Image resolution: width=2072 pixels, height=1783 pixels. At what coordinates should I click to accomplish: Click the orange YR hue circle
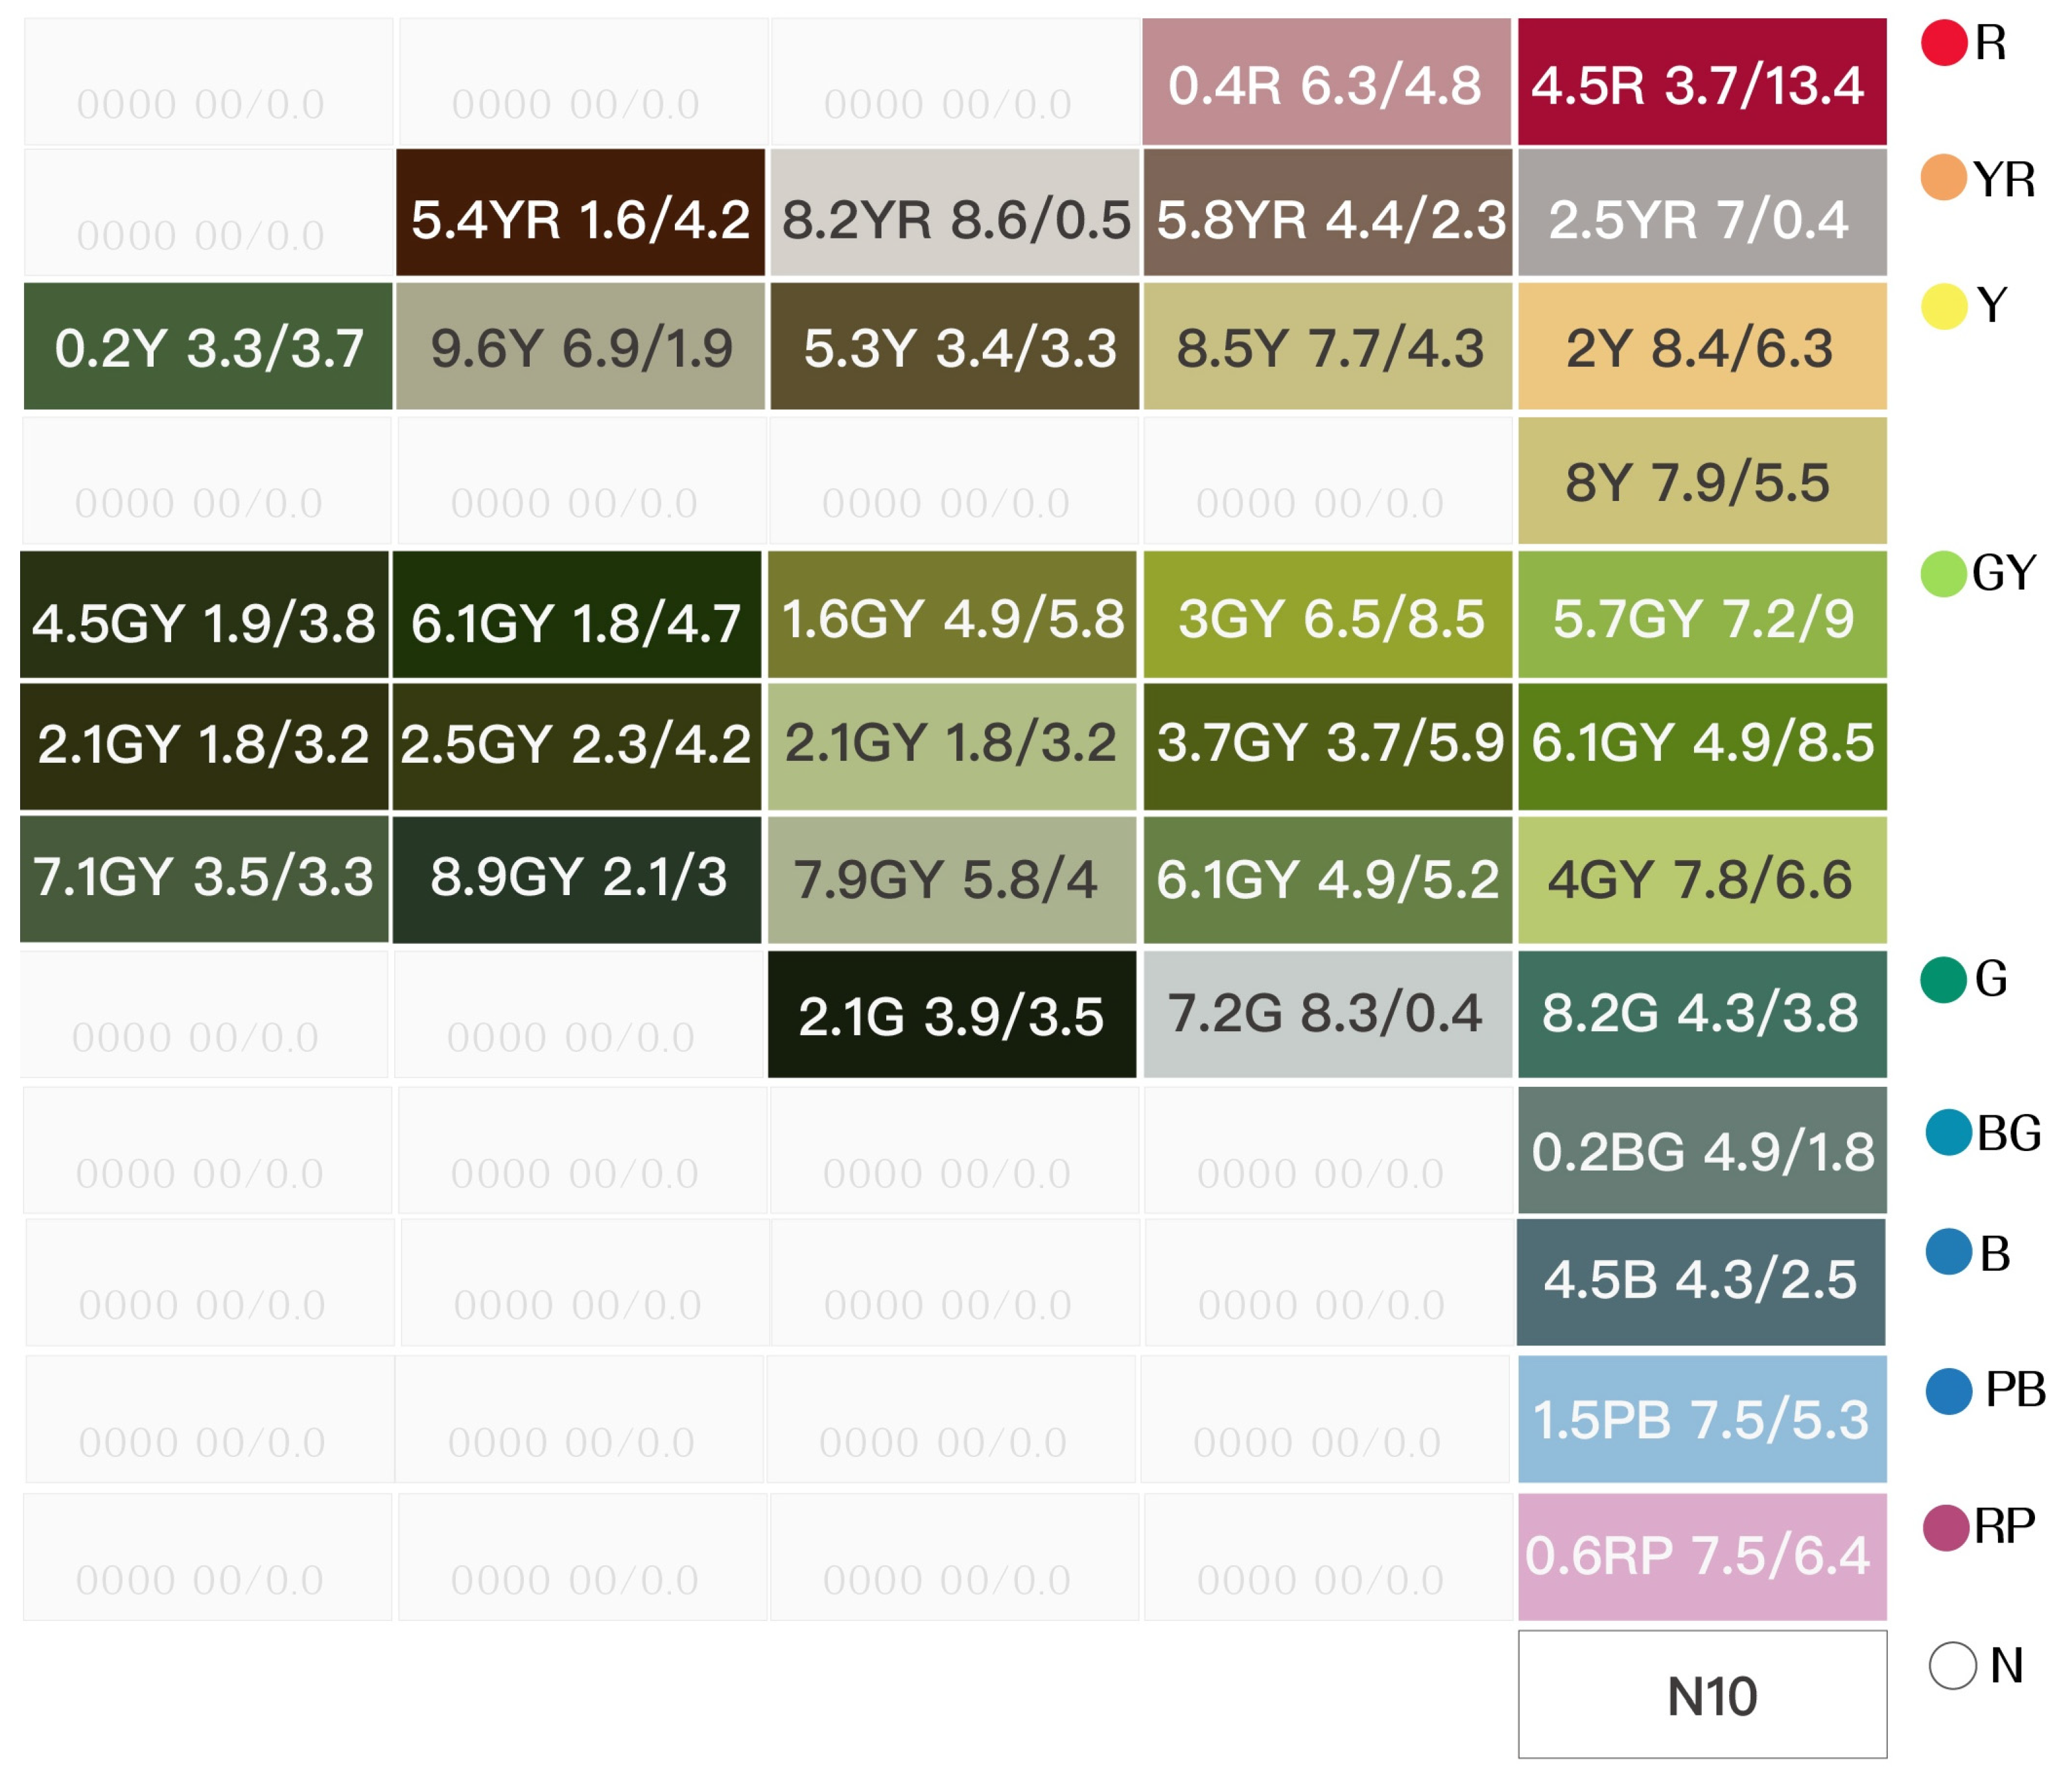click(1944, 178)
